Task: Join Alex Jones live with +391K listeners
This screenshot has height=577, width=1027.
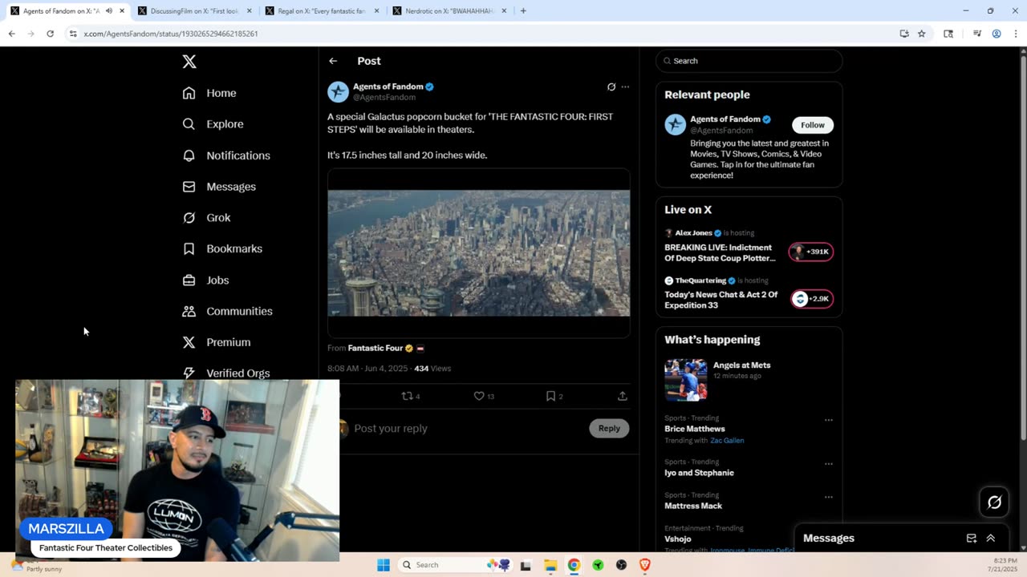Action: click(811, 252)
